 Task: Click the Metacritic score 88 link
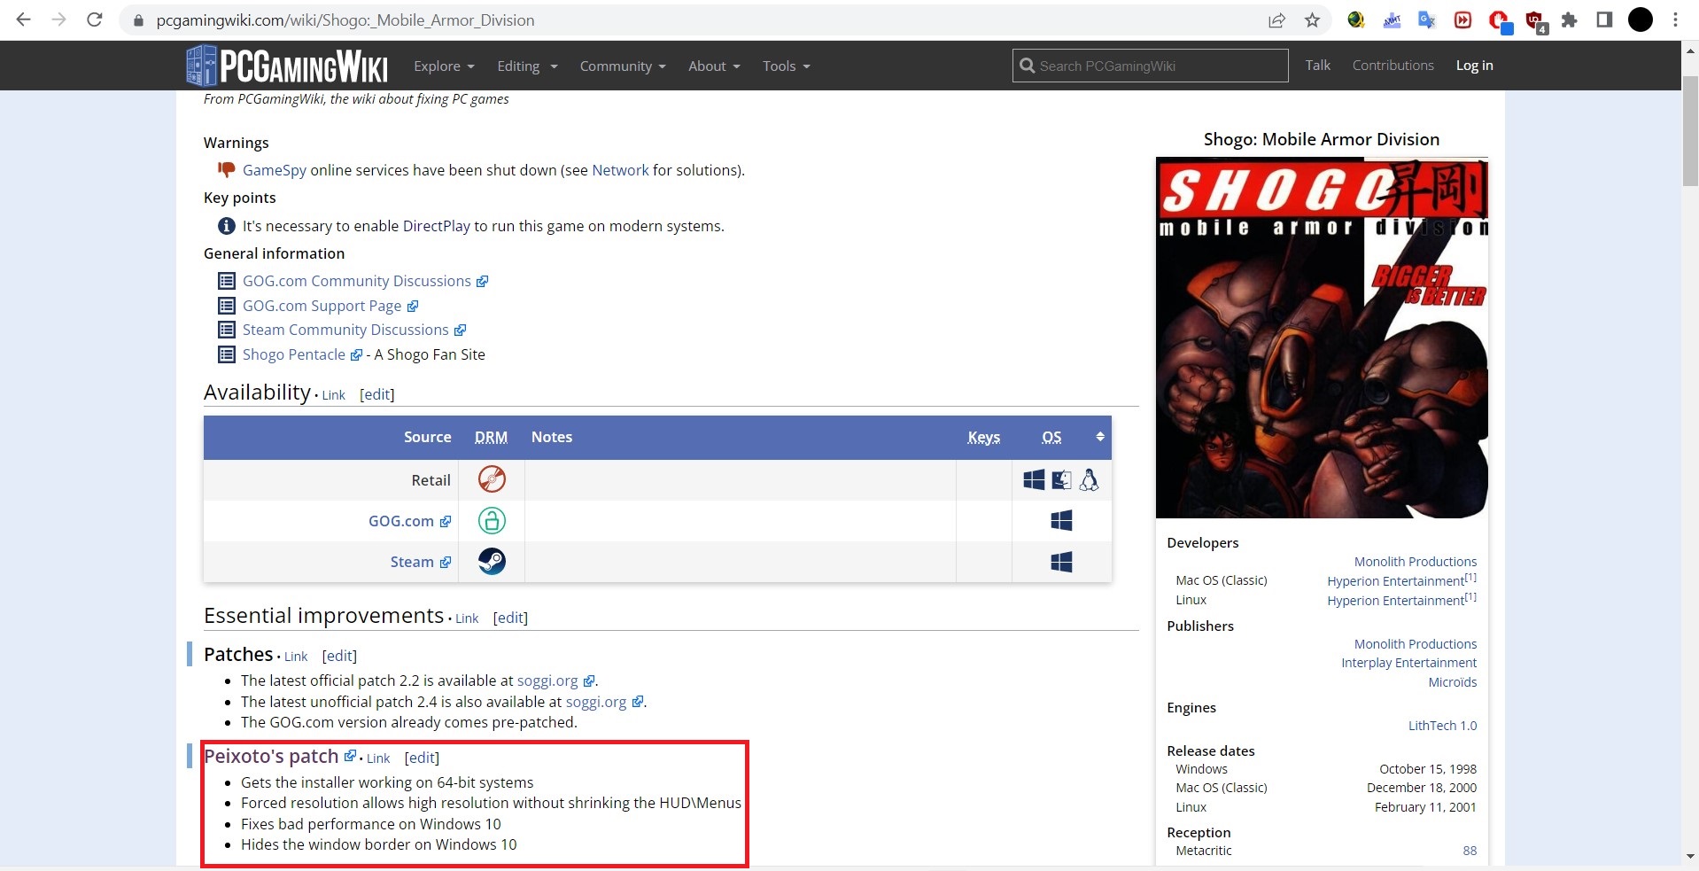[1470, 851]
